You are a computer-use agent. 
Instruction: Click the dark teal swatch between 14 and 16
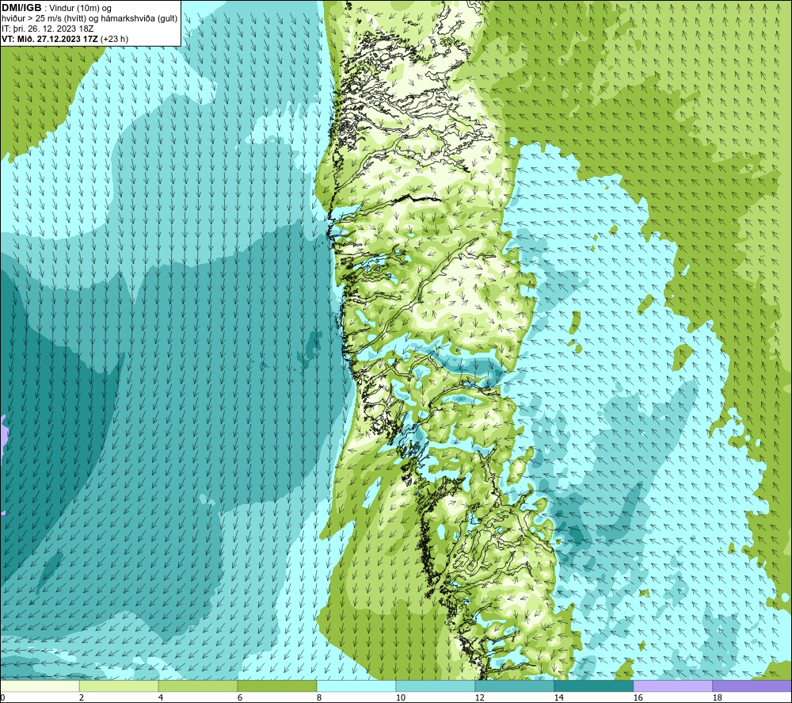point(593,686)
